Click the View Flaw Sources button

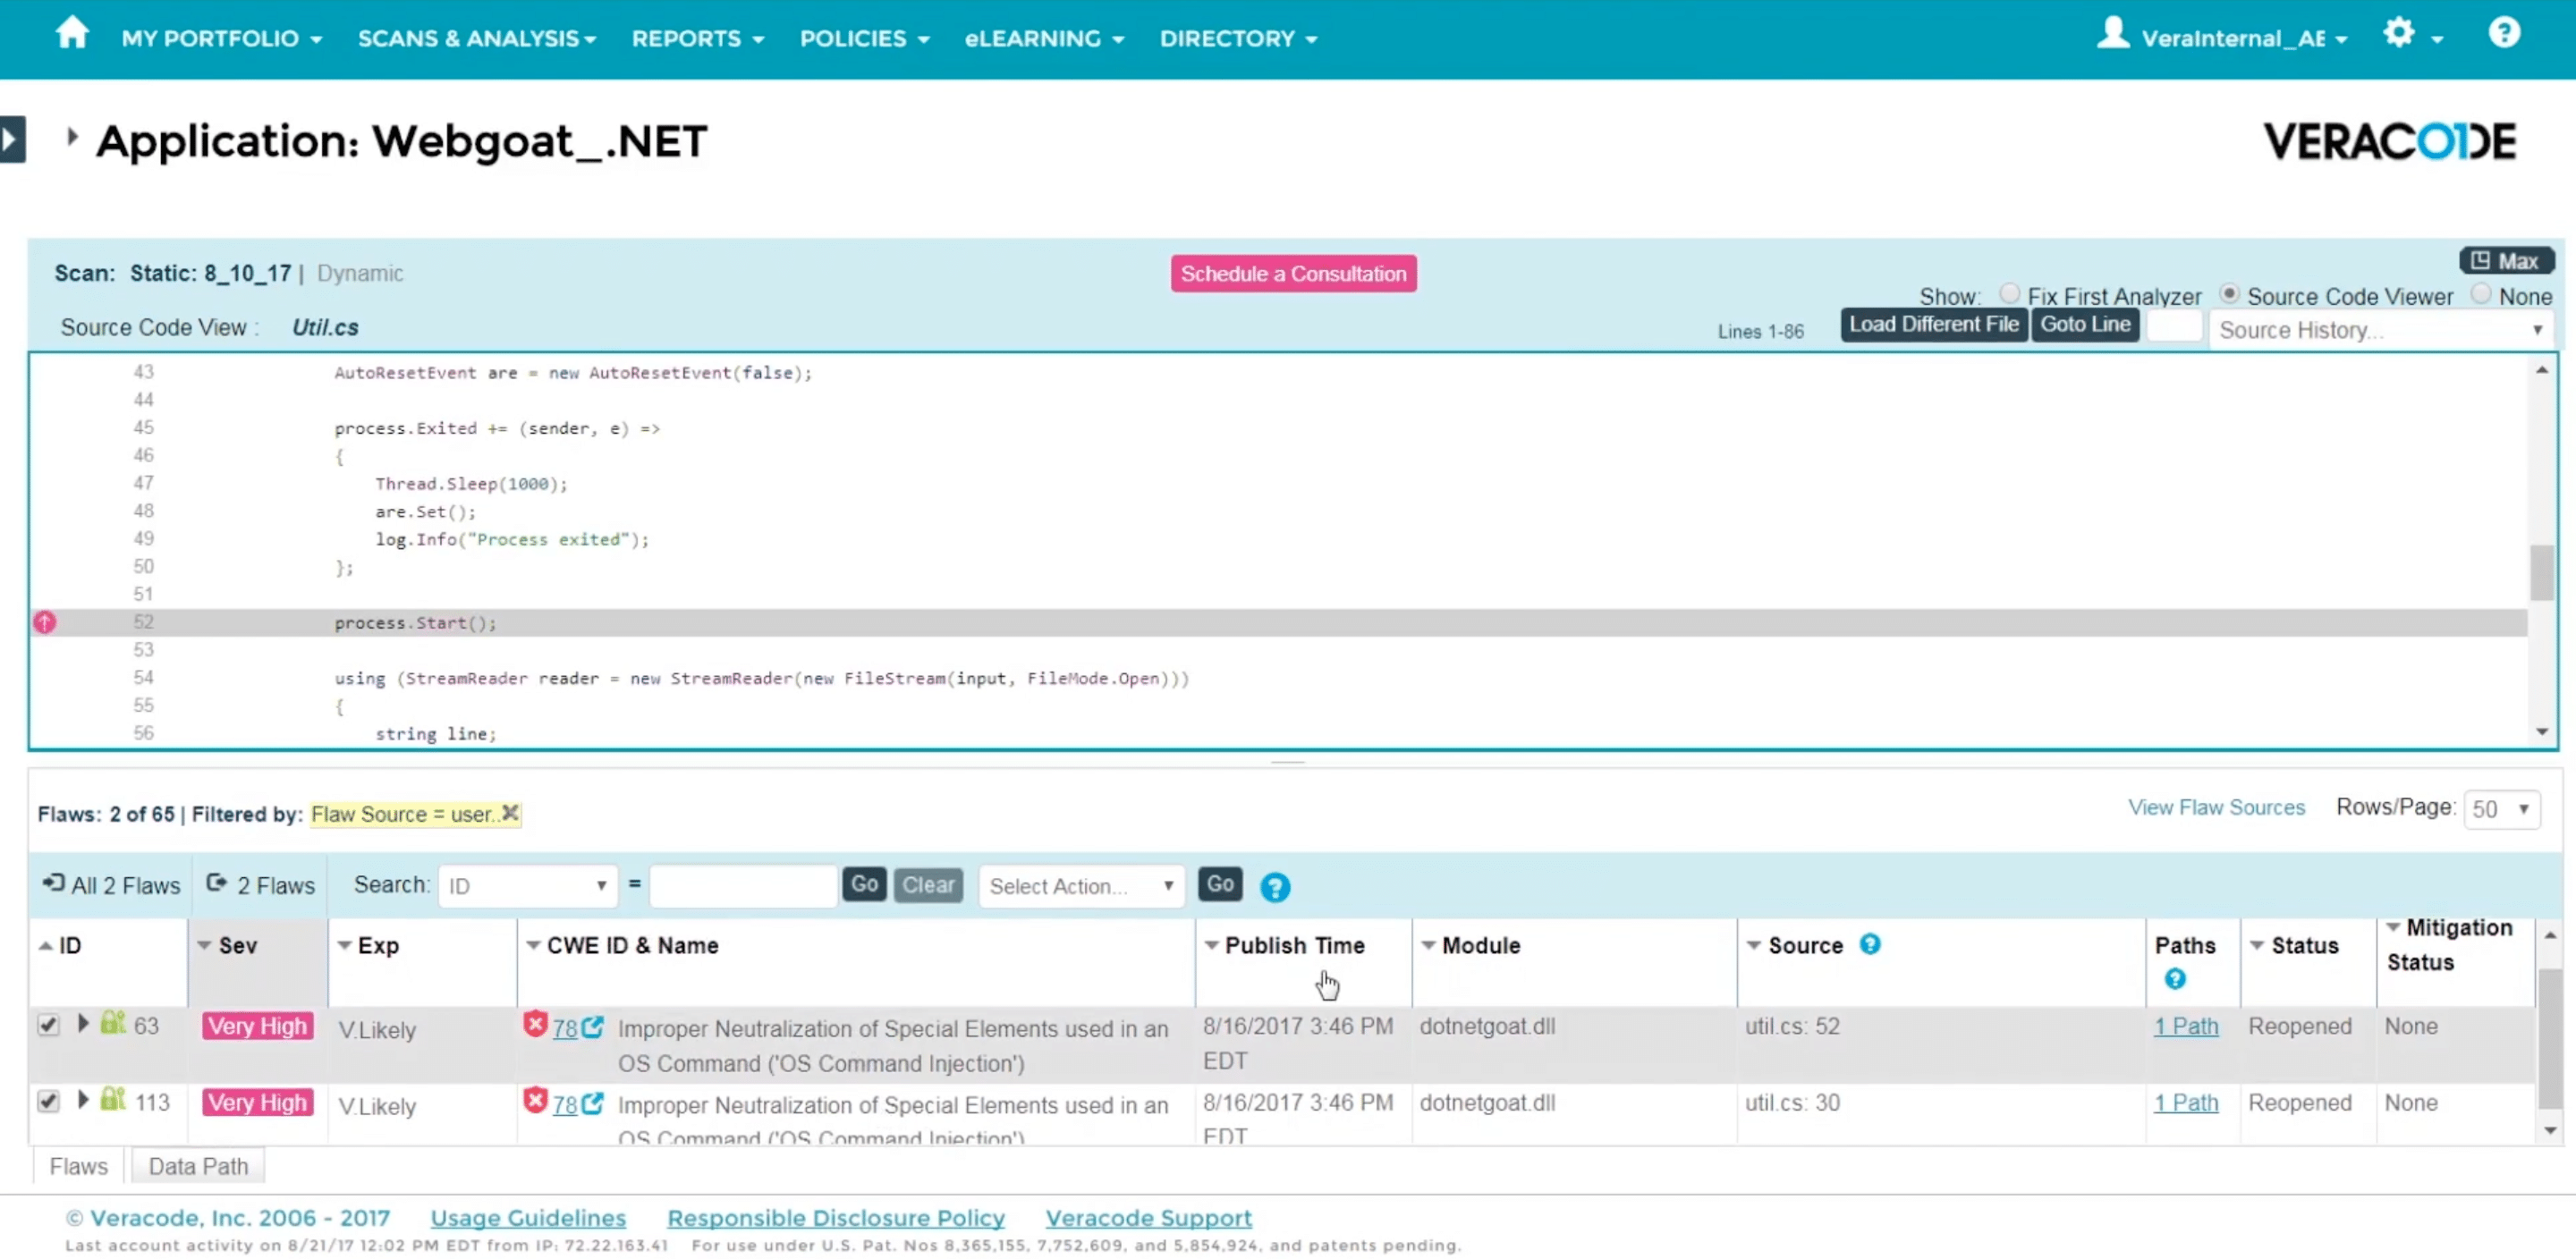[2216, 806]
